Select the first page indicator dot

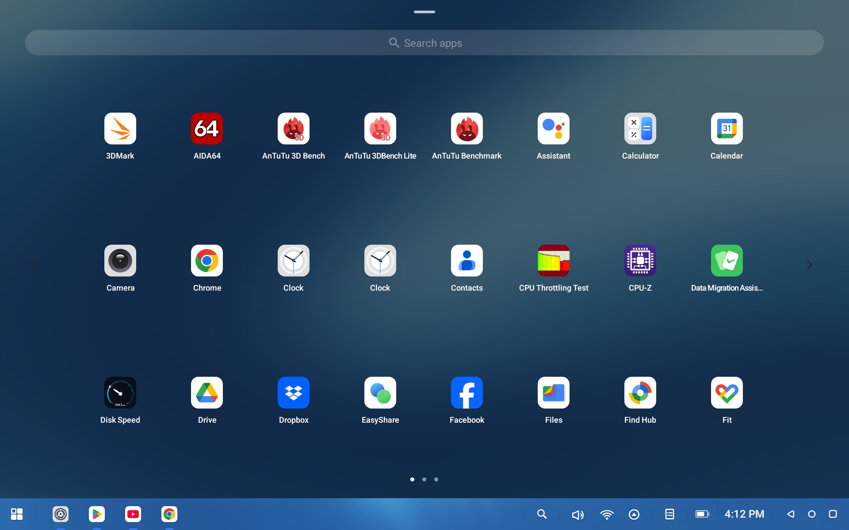point(412,479)
